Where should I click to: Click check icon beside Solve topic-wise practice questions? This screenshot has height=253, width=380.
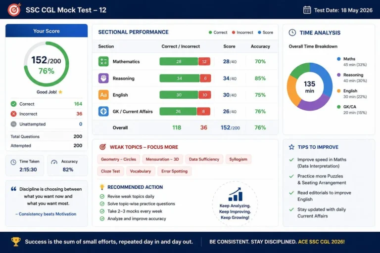click(x=102, y=204)
